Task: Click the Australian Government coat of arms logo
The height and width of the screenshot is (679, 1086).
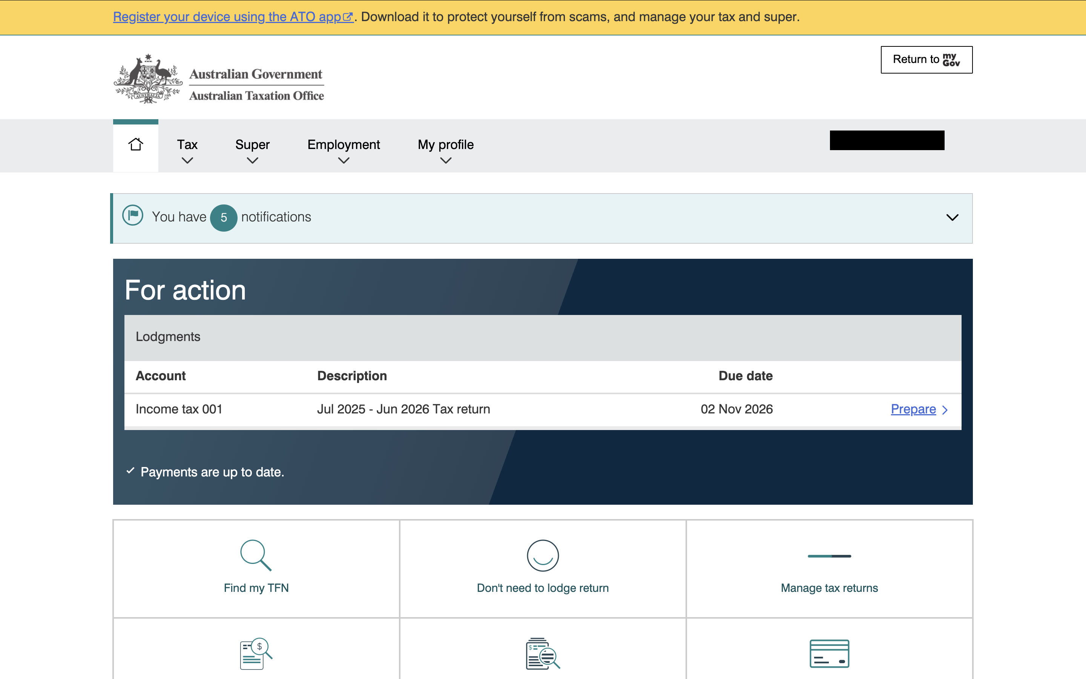Action: pos(148,79)
